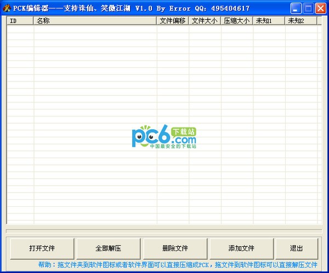Sort by the 未知1 column header
Viewport: 329px width, 273px height.
[x=269, y=21]
